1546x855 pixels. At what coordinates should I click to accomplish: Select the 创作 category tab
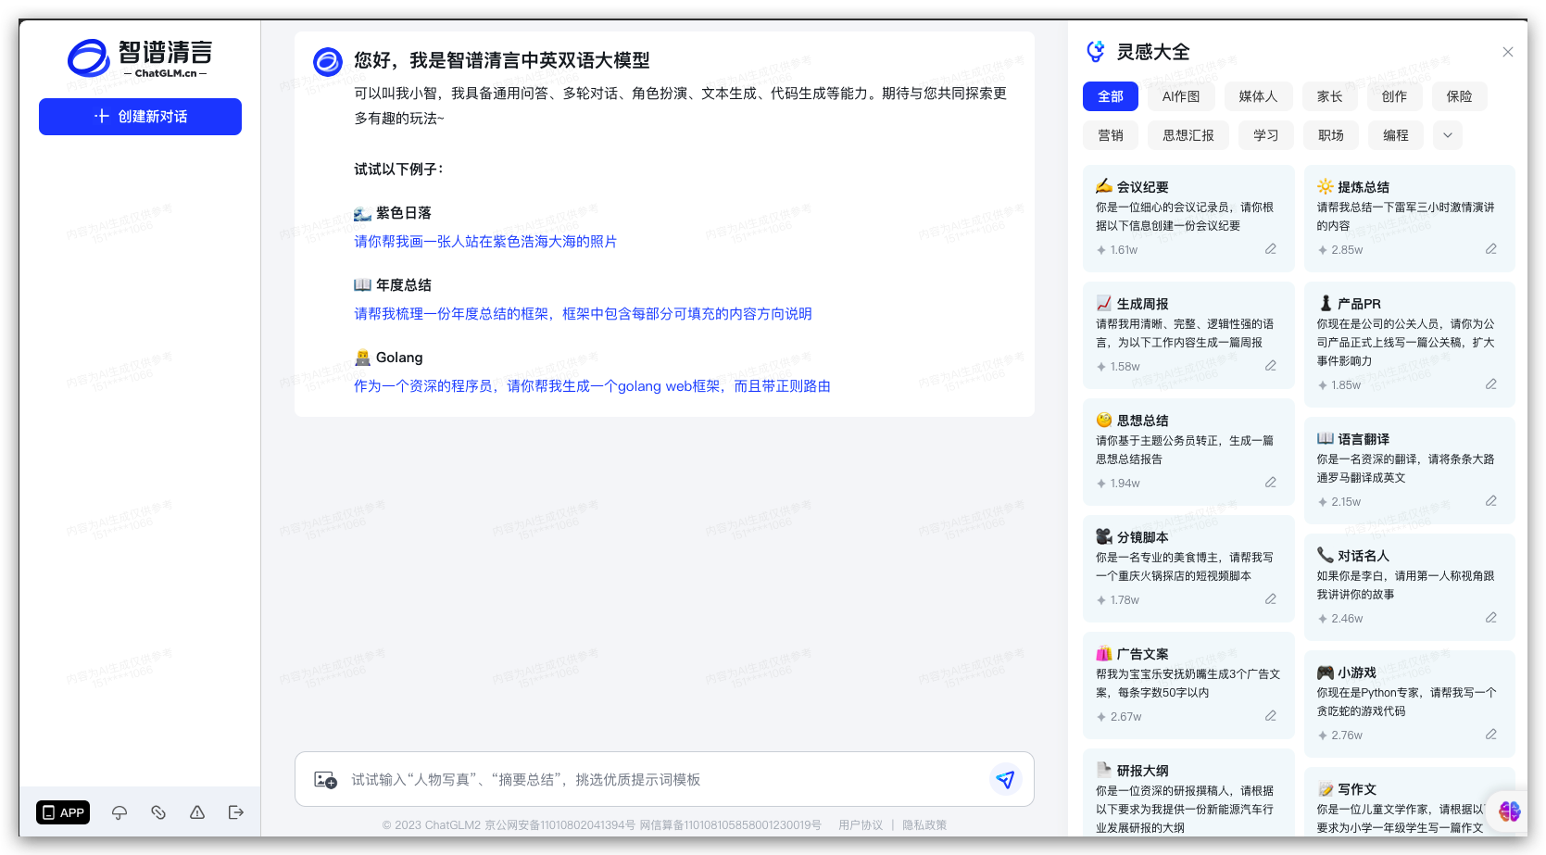[x=1394, y=96]
